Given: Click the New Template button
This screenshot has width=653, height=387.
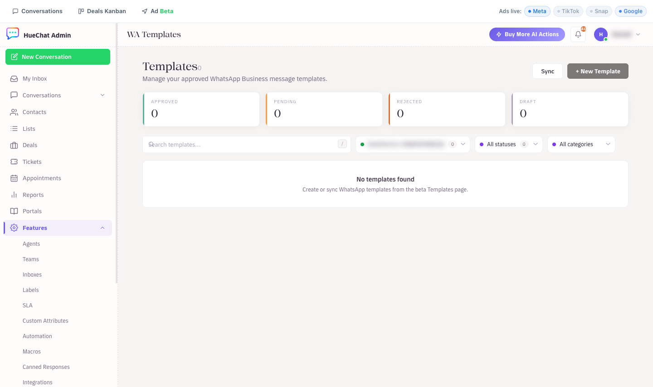Looking at the screenshot, I should coord(598,71).
